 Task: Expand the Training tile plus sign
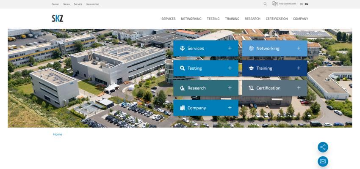(299, 68)
